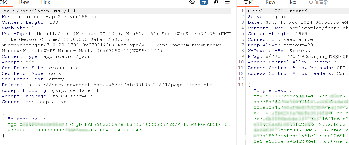This screenshot has height=145, width=349.
Task: Click the ETag response header
Action: pos(298,56)
